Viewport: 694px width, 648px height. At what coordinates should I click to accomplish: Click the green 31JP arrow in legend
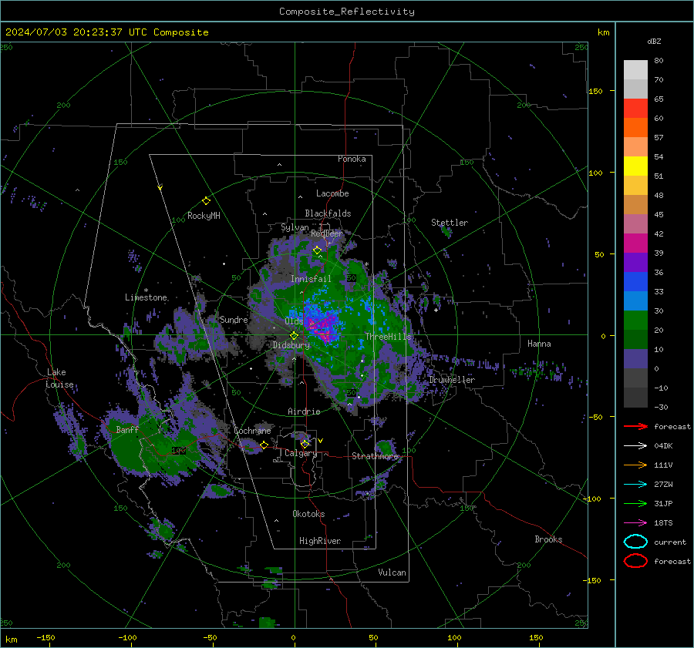point(635,503)
